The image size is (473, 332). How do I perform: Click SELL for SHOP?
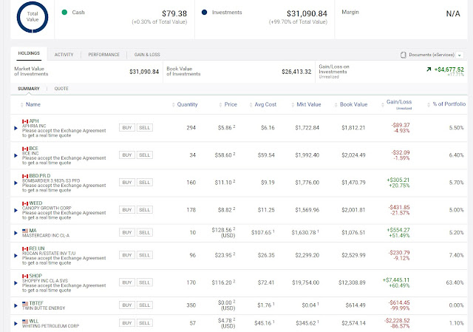pyautogui.click(x=145, y=282)
